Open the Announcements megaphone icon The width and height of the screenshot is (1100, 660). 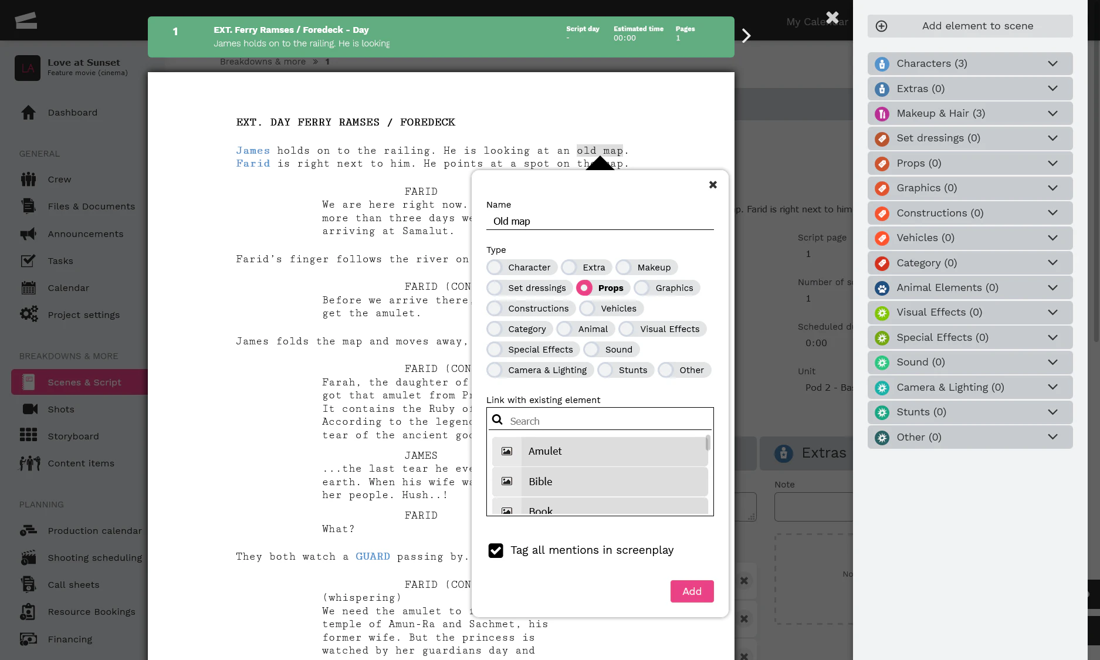[28, 233]
